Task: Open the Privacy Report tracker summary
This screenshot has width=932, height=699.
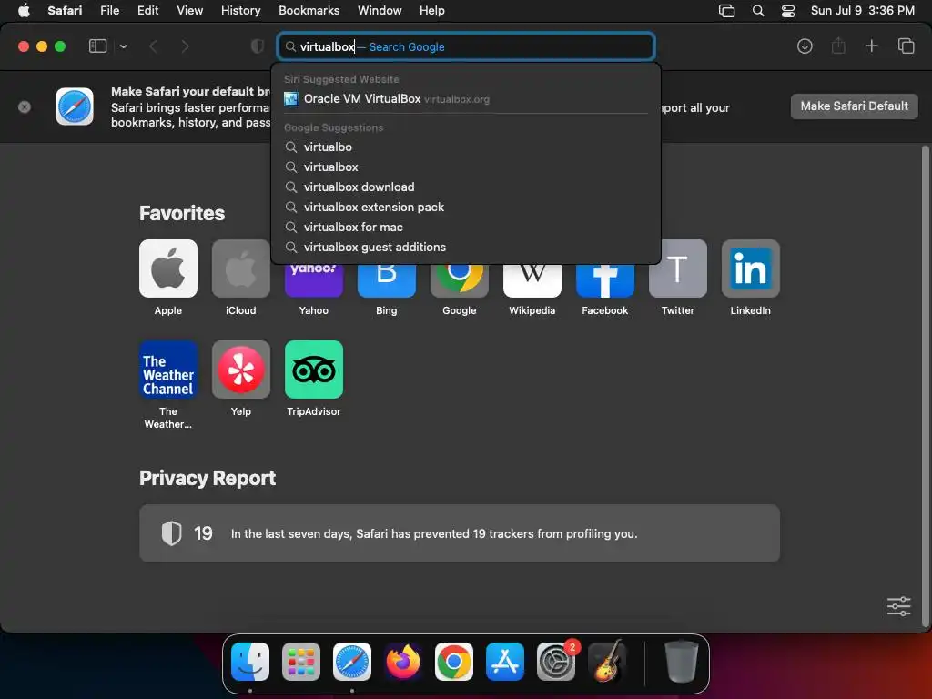Action: (x=460, y=533)
